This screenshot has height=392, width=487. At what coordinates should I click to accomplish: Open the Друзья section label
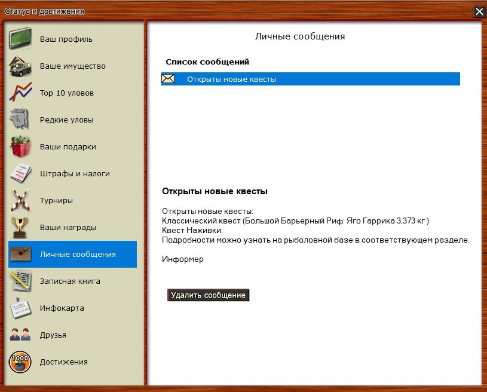(x=53, y=335)
